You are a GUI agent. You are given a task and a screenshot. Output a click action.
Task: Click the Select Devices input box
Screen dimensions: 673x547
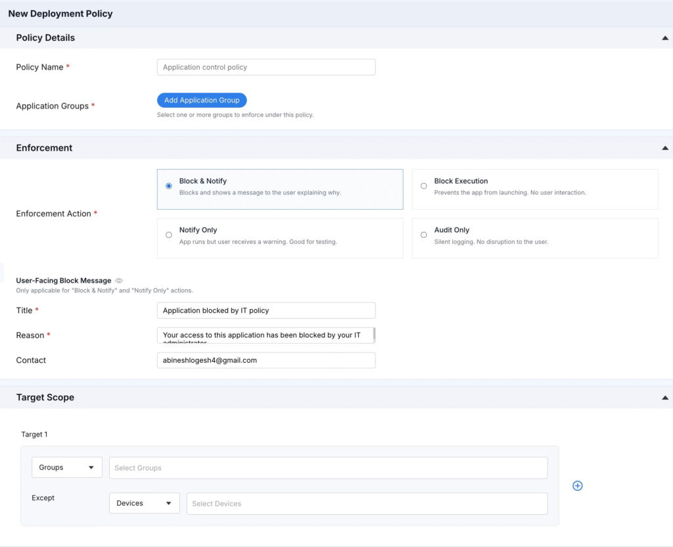367,503
